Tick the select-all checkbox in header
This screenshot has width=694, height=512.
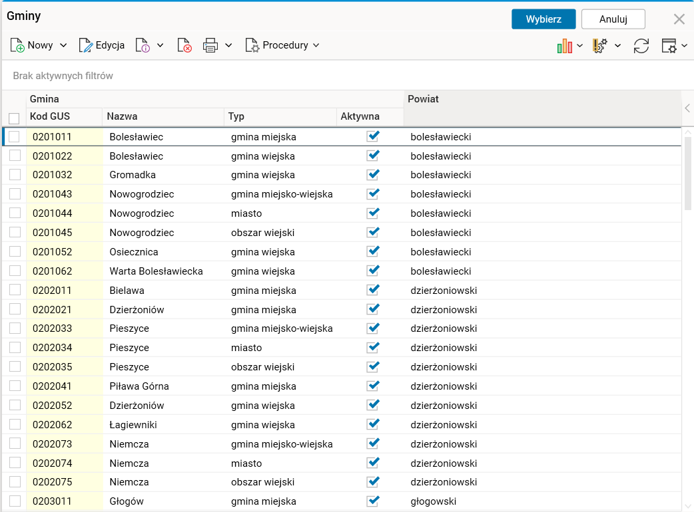(x=14, y=118)
